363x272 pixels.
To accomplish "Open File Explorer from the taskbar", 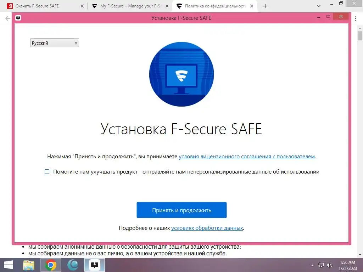I will [29, 265].
